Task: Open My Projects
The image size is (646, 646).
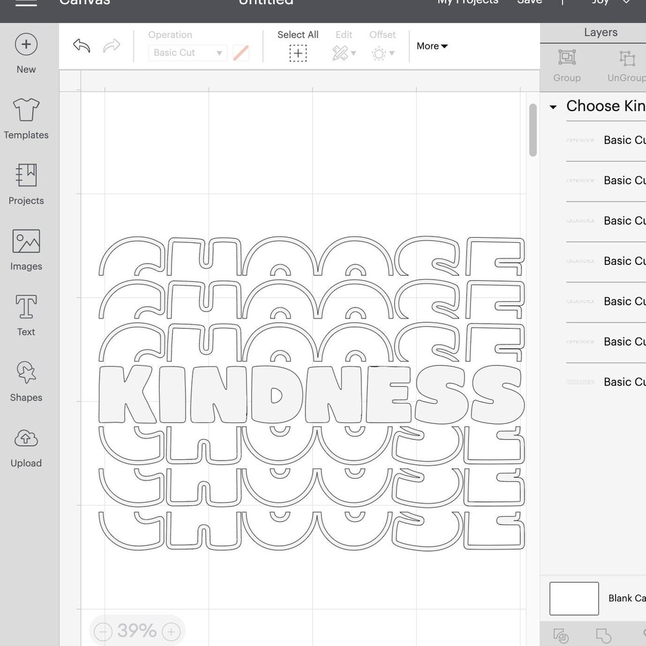Action: click(x=467, y=3)
